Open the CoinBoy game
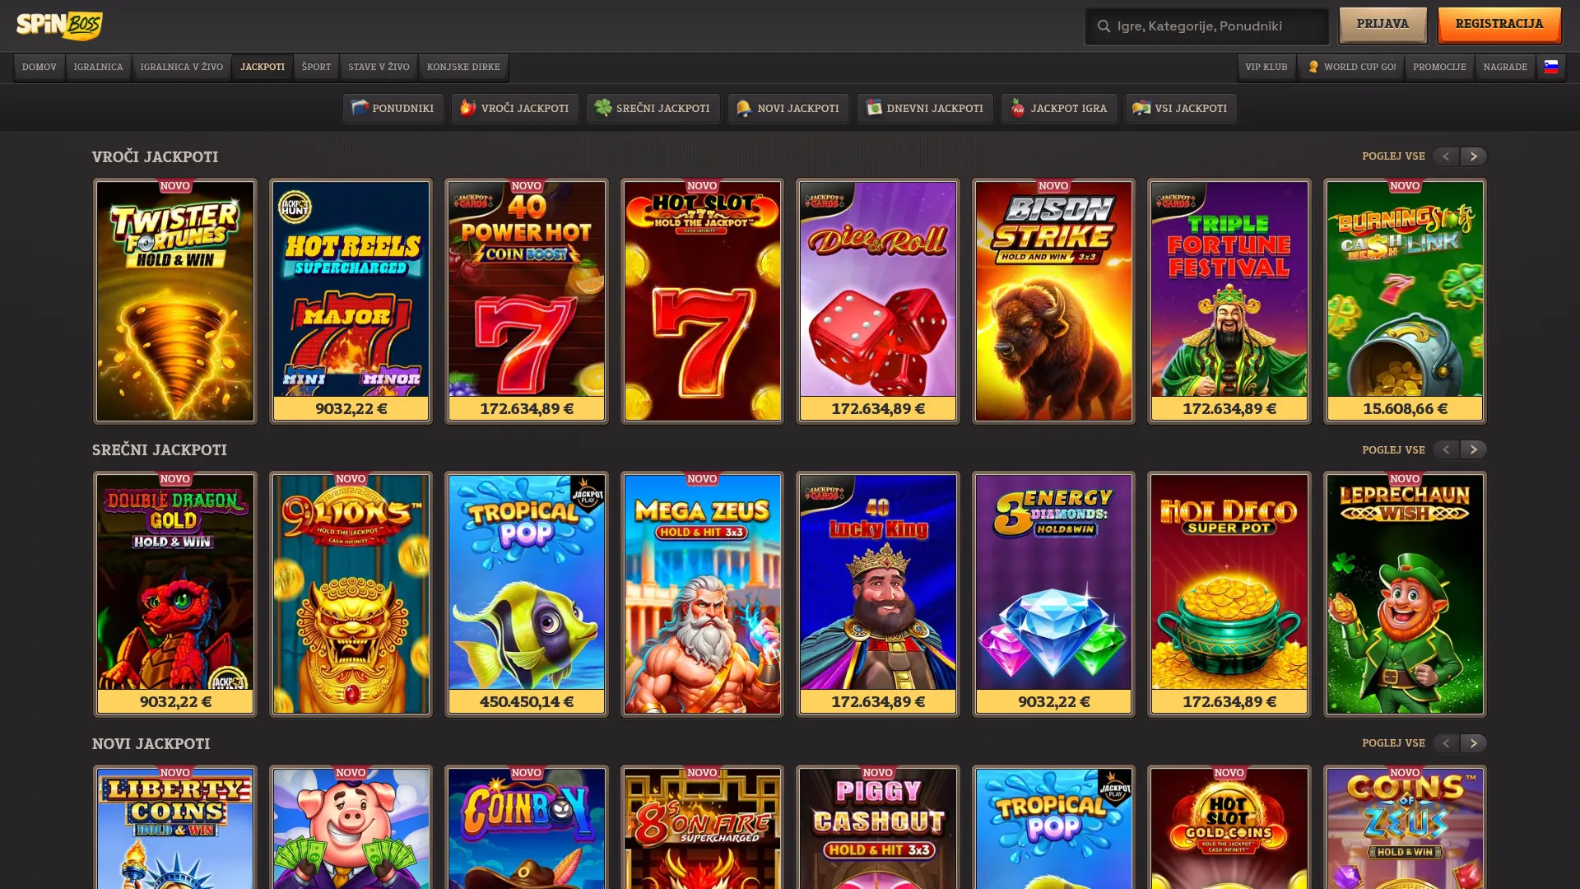Image resolution: width=1580 pixels, height=889 pixels. click(x=527, y=828)
